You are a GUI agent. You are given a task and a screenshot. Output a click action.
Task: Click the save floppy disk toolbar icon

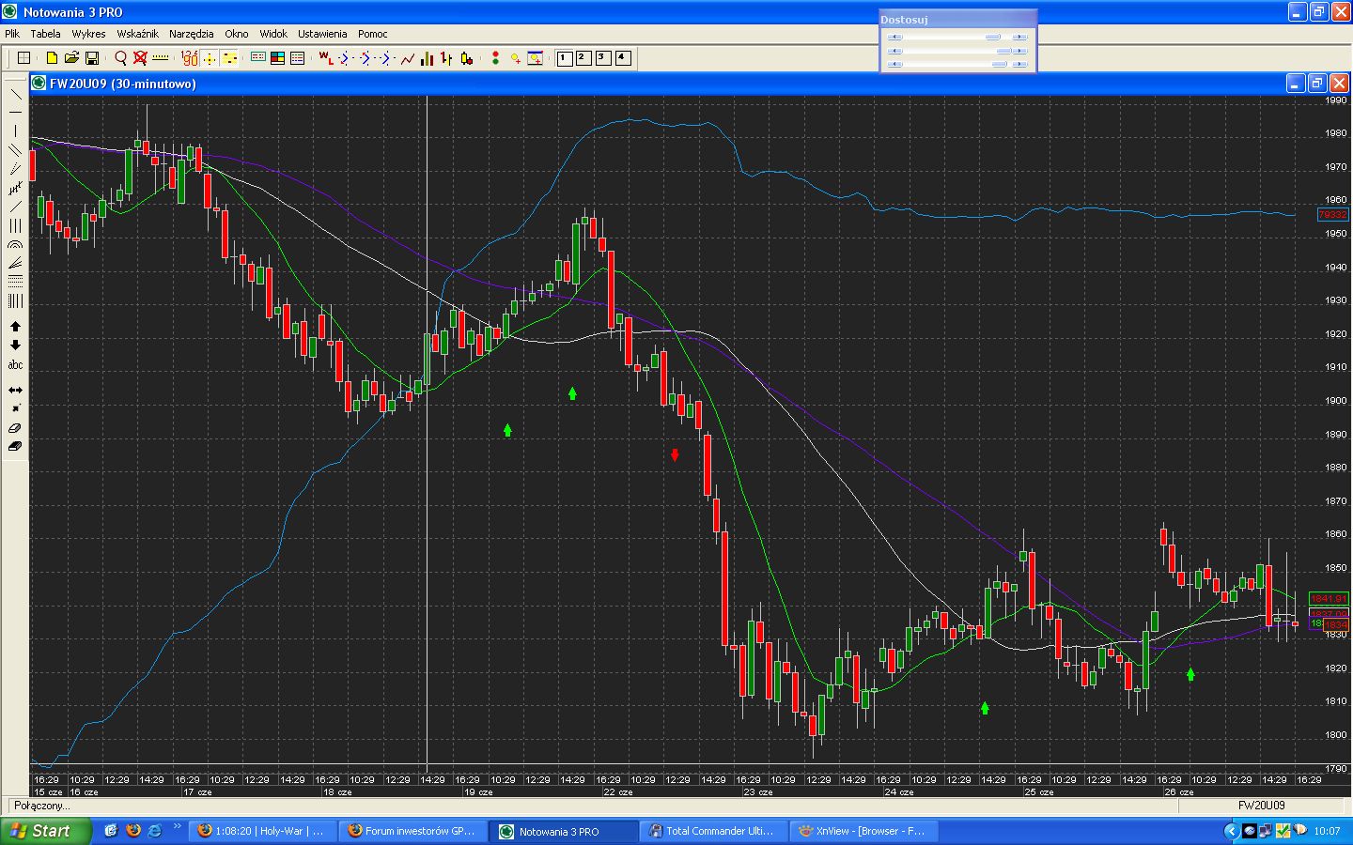pos(92,58)
